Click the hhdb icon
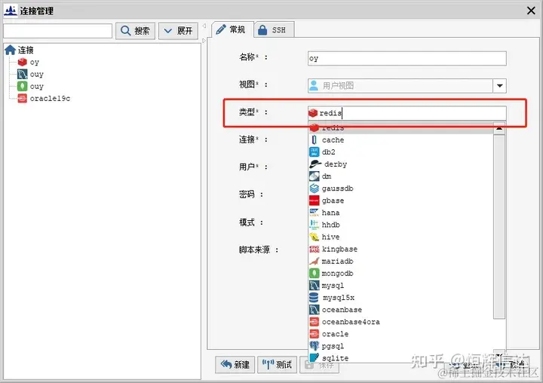This screenshot has height=383, width=543. tap(314, 225)
